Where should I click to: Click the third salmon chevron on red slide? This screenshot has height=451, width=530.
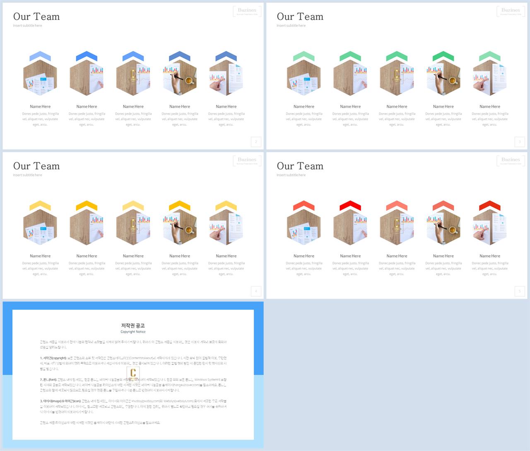[397, 206]
